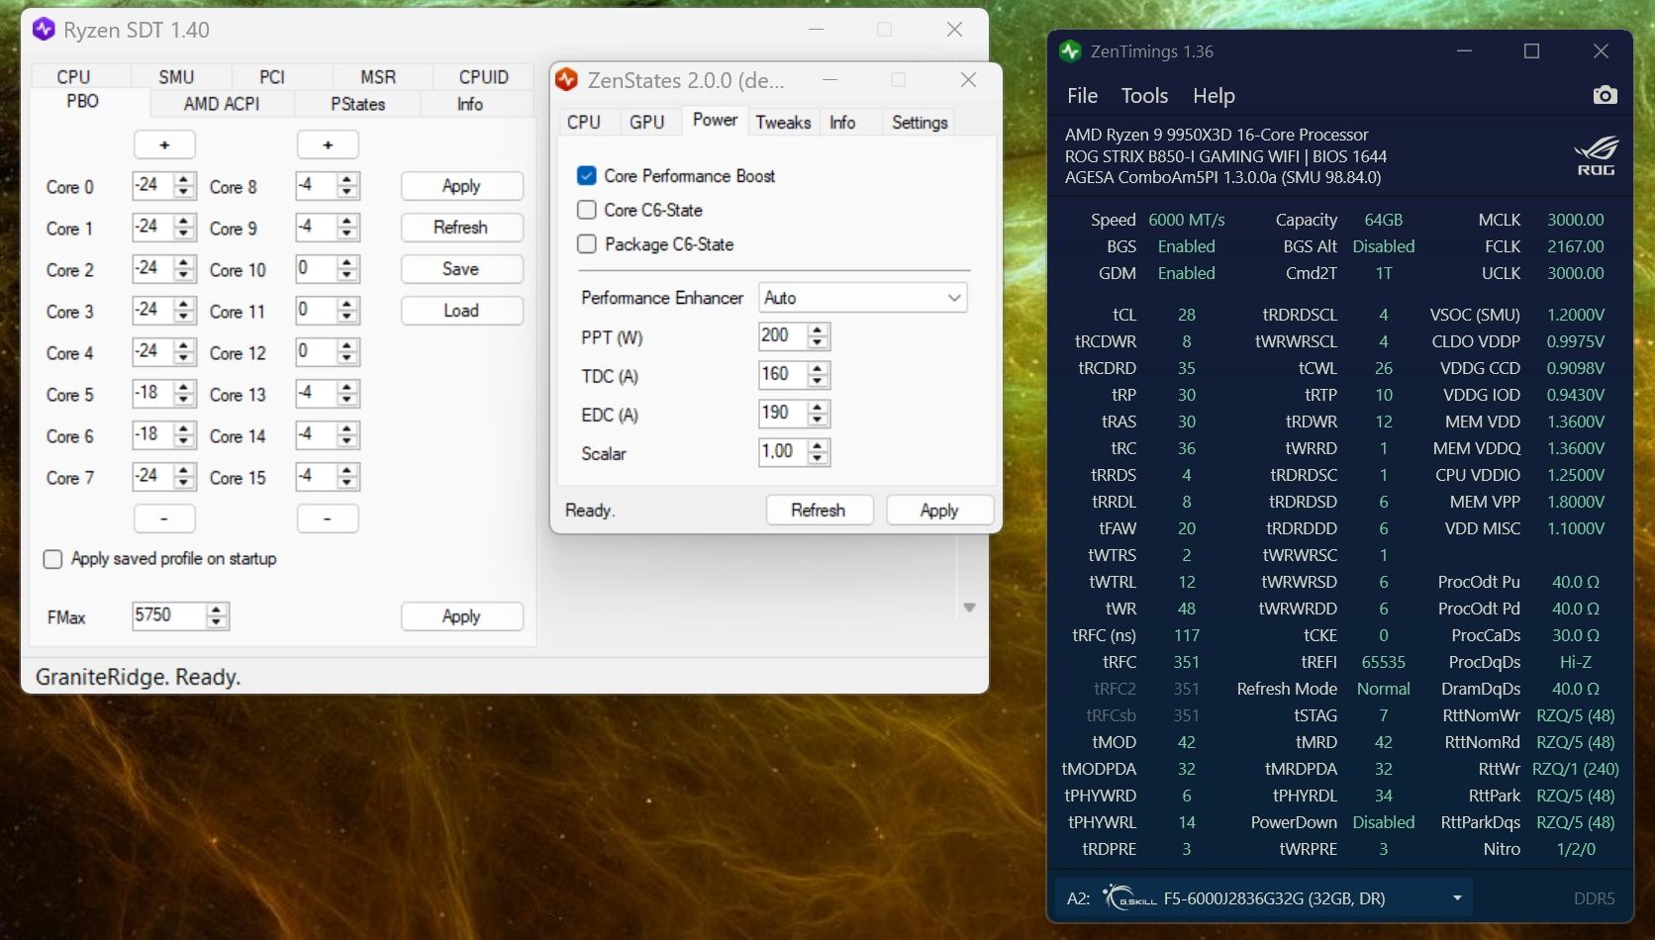Click the plus button above Core 8 column
The height and width of the screenshot is (940, 1655).
pyautogui.click(x=328, y=144)
